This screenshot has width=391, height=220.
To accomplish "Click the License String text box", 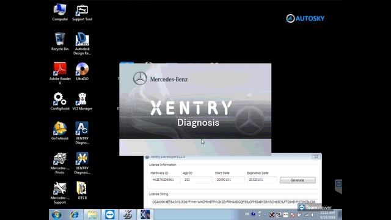I will [234, 202].
